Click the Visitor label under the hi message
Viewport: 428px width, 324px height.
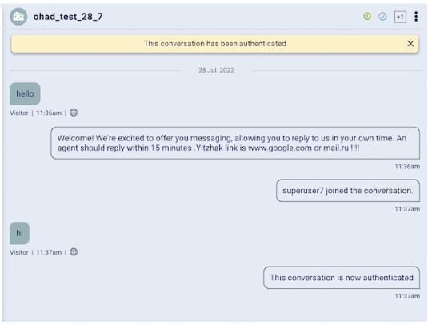tap(19, 252)
